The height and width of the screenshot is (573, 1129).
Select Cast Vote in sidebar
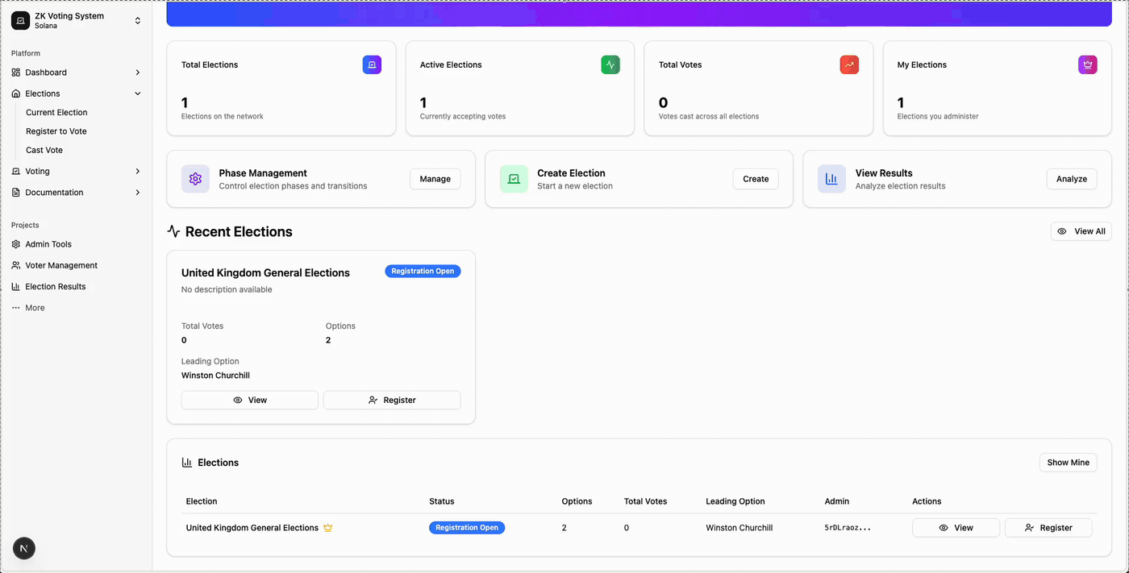point(44,150)
